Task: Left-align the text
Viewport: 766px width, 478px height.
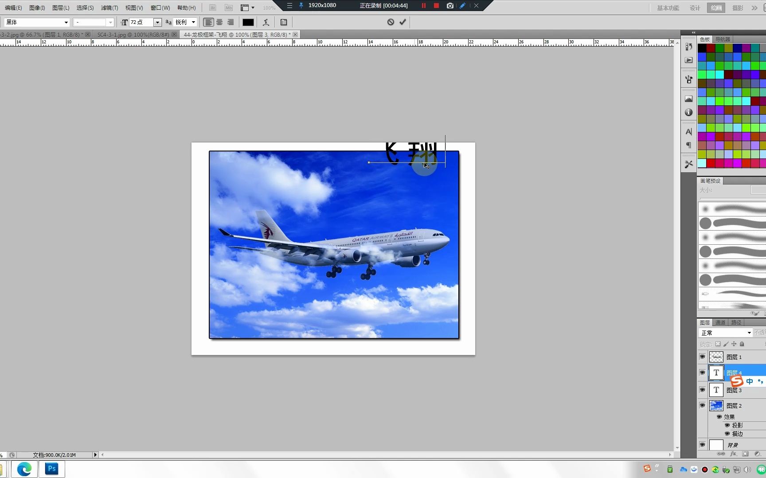Action: pos(208,22)
